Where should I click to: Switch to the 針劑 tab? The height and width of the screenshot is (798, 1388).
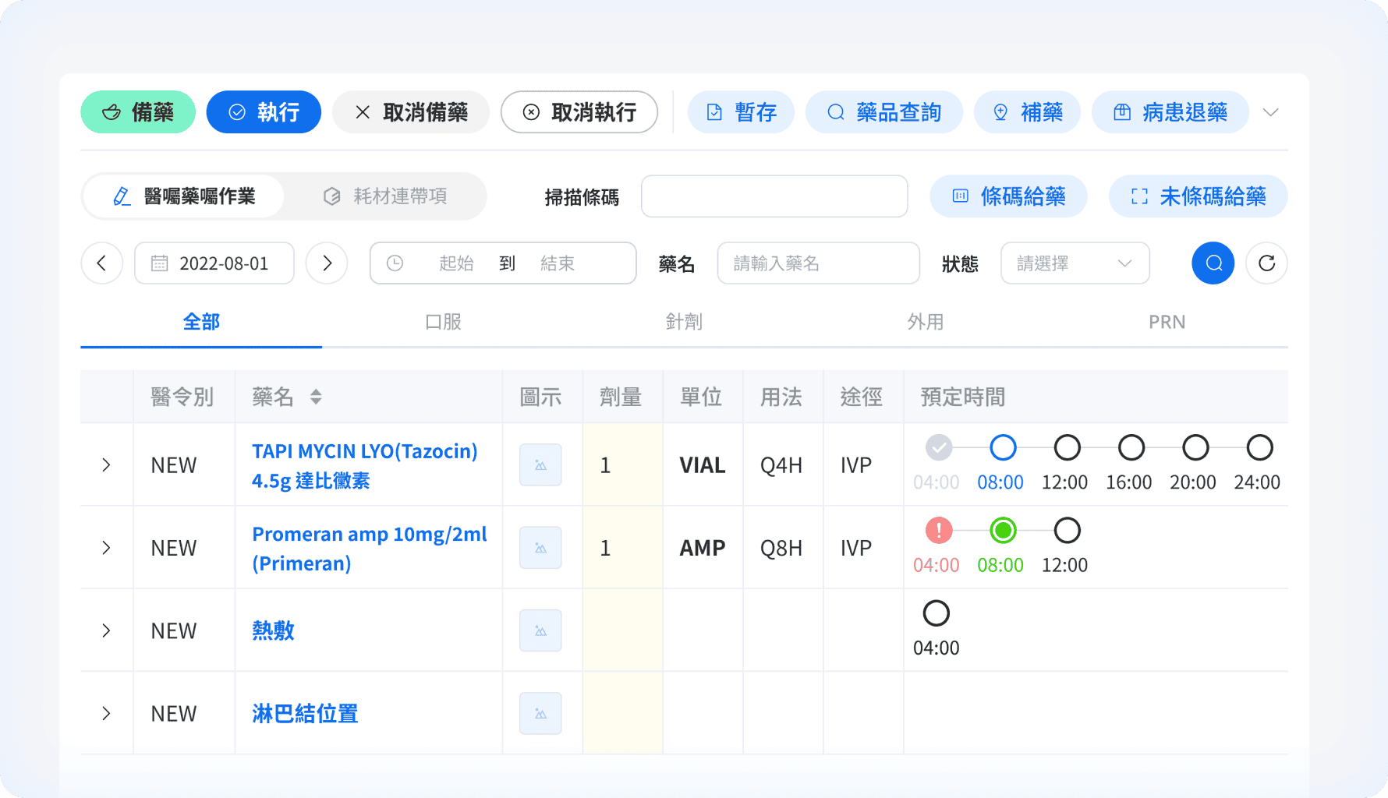point(684,322)
